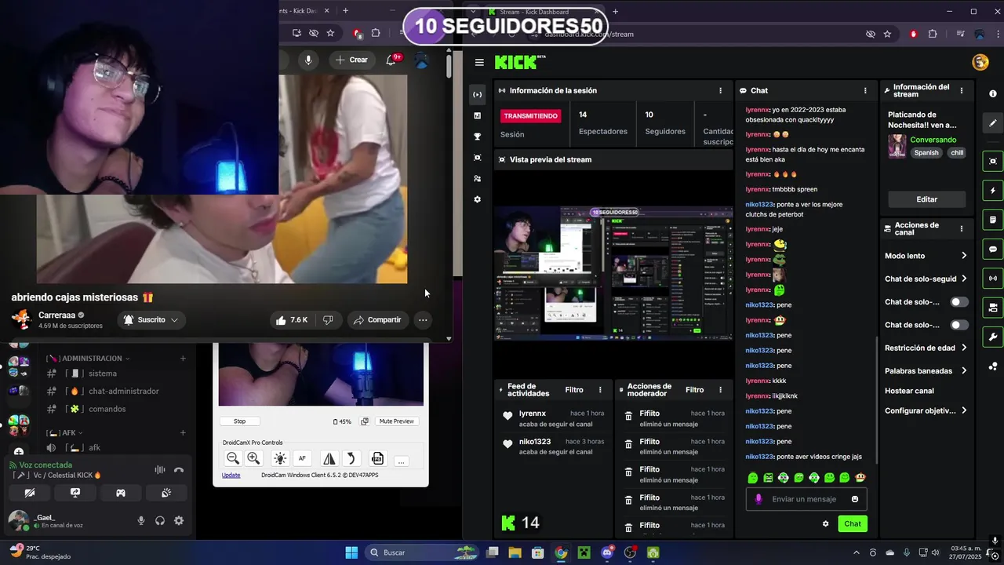1004x565 pixels.
Task: Click the picture-in-picture icon beside Mute Preview
Action: (x=365, y=421)
